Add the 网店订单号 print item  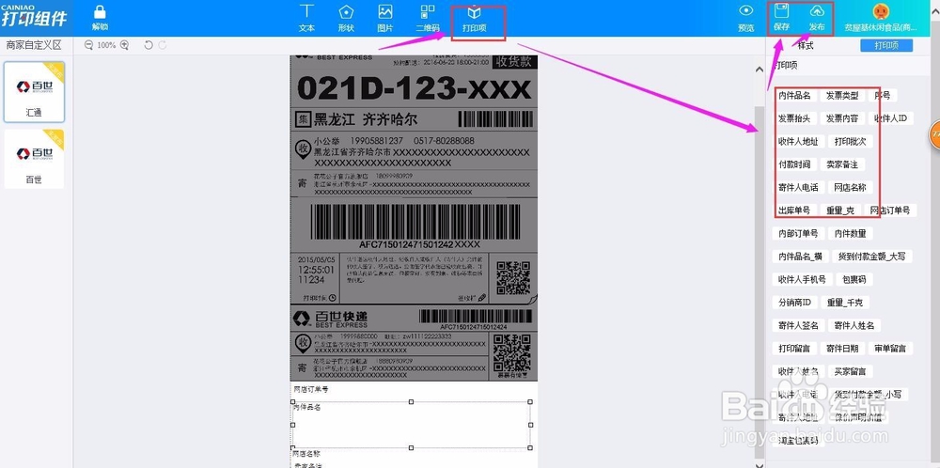(890, 211)
